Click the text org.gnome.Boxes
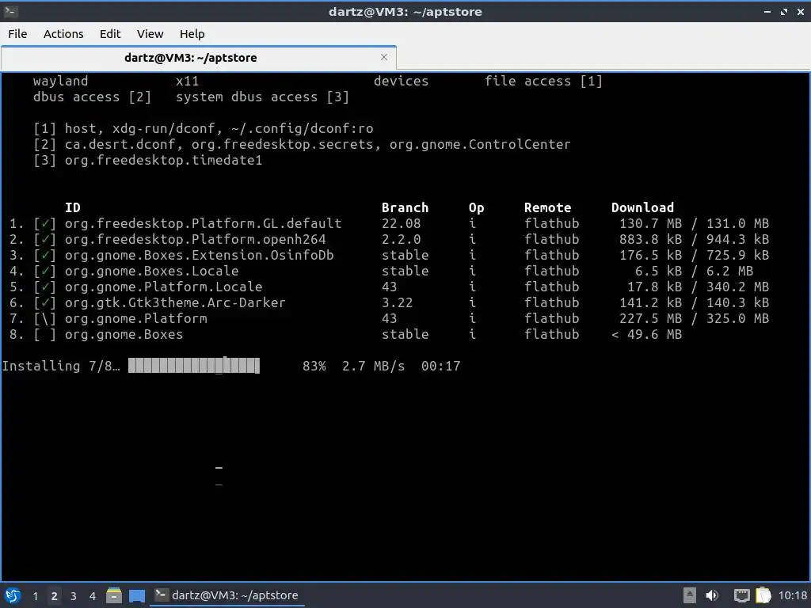Screen dimensions: 811x608 124,335
